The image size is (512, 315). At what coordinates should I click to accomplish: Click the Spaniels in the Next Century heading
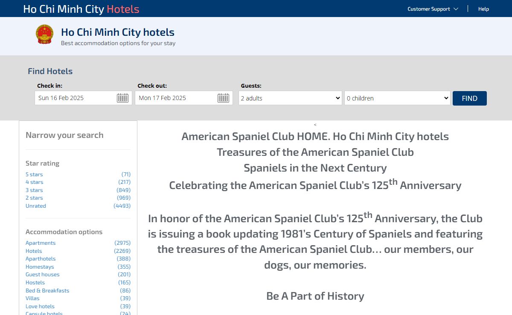pyautogui.click(x=315, y=168)
